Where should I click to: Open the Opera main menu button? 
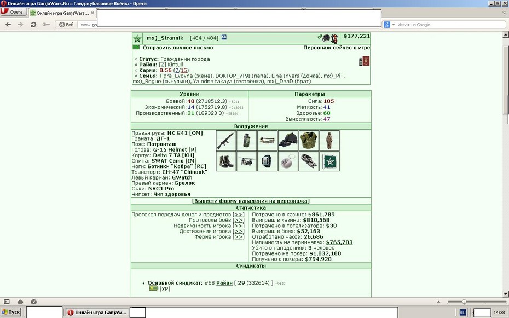point(13,11)
